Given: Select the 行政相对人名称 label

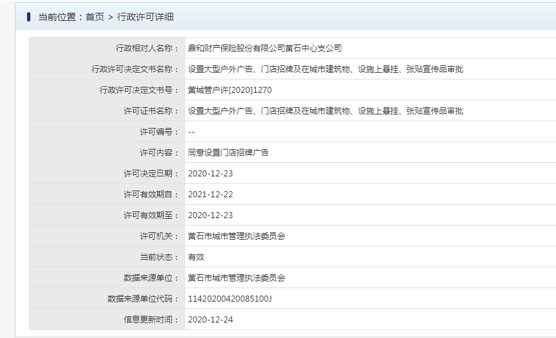Looking at the screenshot, I should point(147,48).
